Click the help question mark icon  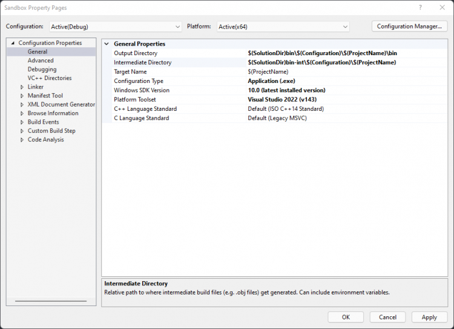[x=420, y=7]
